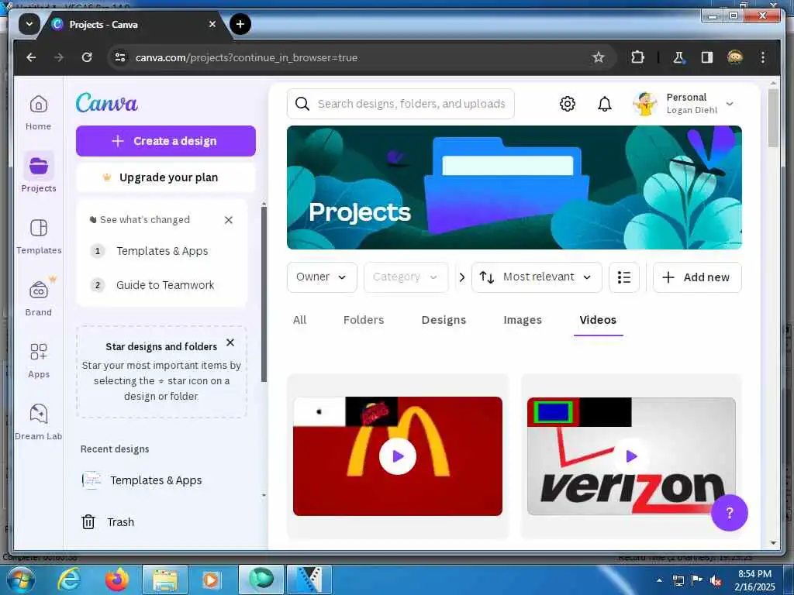
Task: Click Upgrade your plan button
Action: [x=166, y=177]
